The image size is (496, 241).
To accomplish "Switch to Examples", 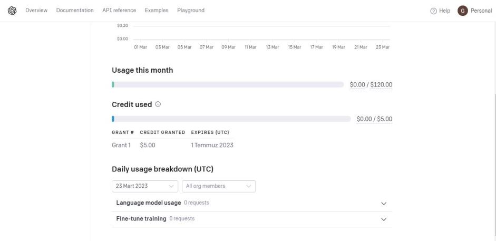I will [157, 11].
